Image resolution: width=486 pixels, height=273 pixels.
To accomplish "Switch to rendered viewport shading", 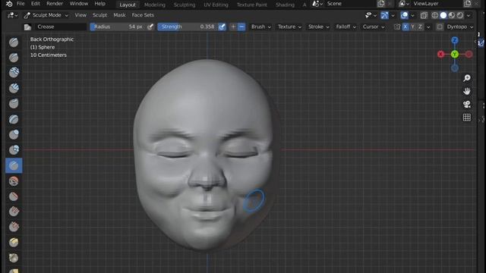I will (x=460, y=15).
